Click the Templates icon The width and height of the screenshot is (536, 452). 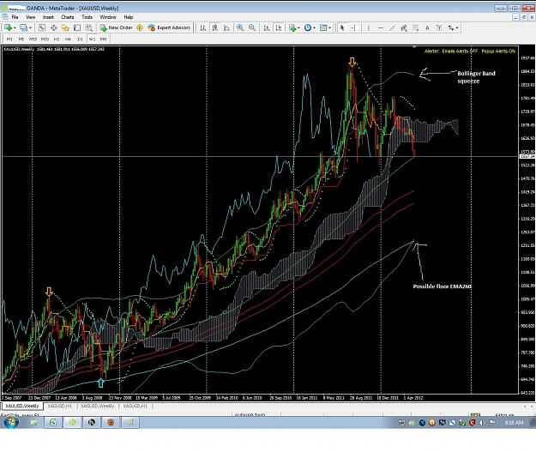pyautogui.click(x=323, y=27)
